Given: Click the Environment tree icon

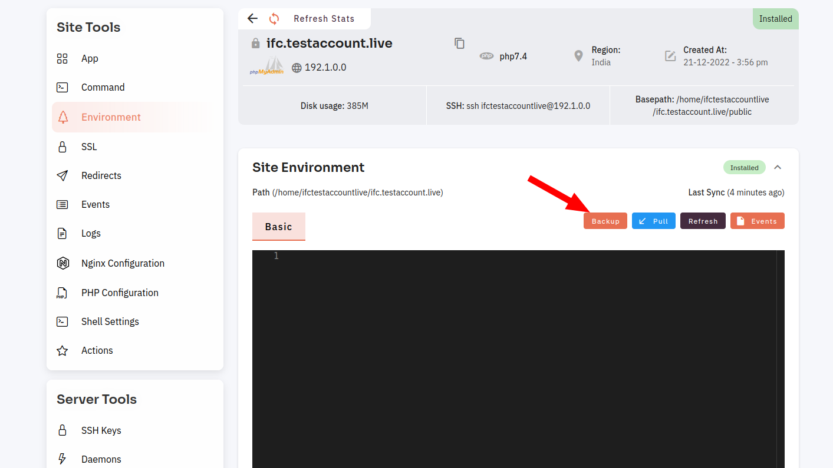Looking at the screenshot, I should coord(62,117).
